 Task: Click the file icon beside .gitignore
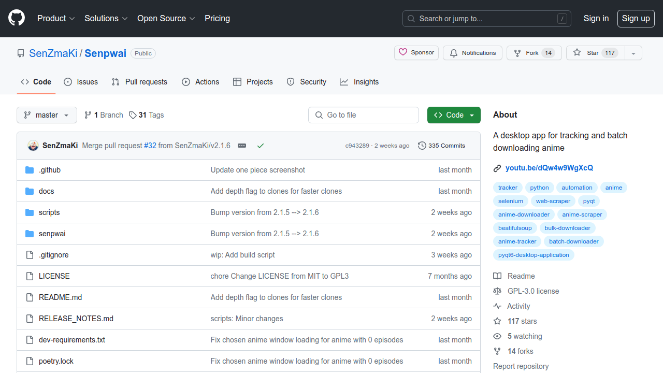tap(30, 255)
